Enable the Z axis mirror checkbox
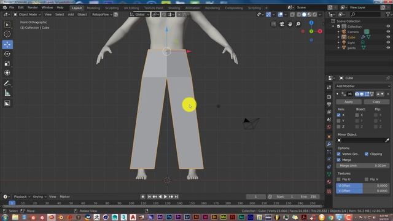This screenshot has height=221, width=393. point(338,126)
